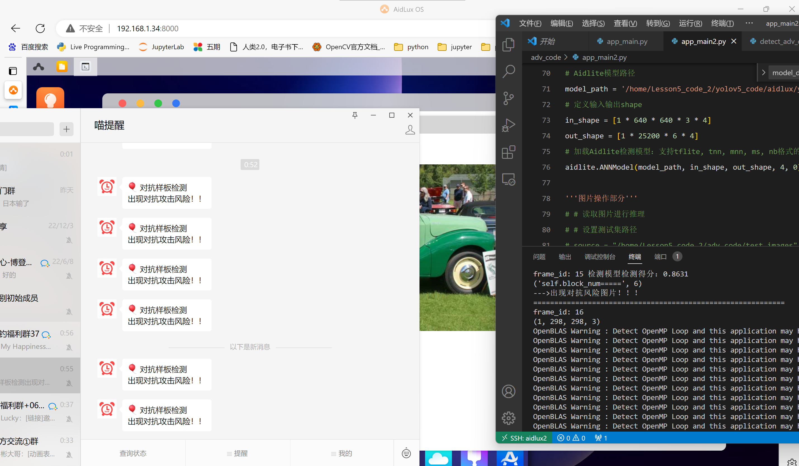Reload the browser page

[40, 29]
